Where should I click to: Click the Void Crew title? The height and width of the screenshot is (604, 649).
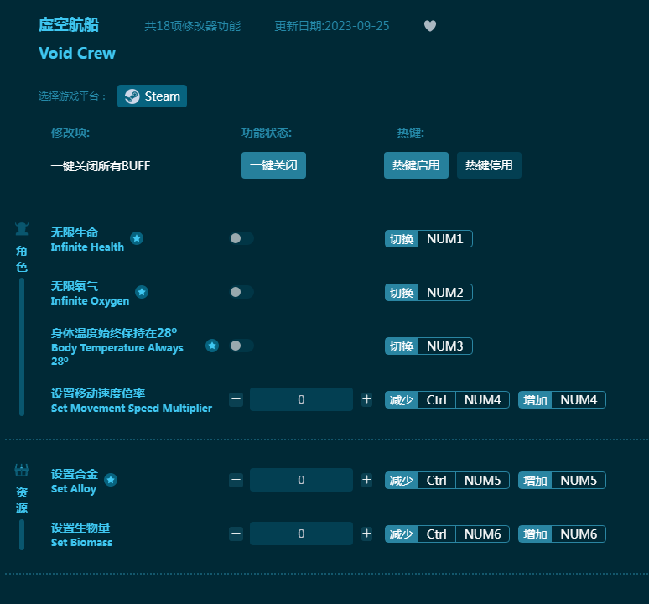click(x=77, y=54)
